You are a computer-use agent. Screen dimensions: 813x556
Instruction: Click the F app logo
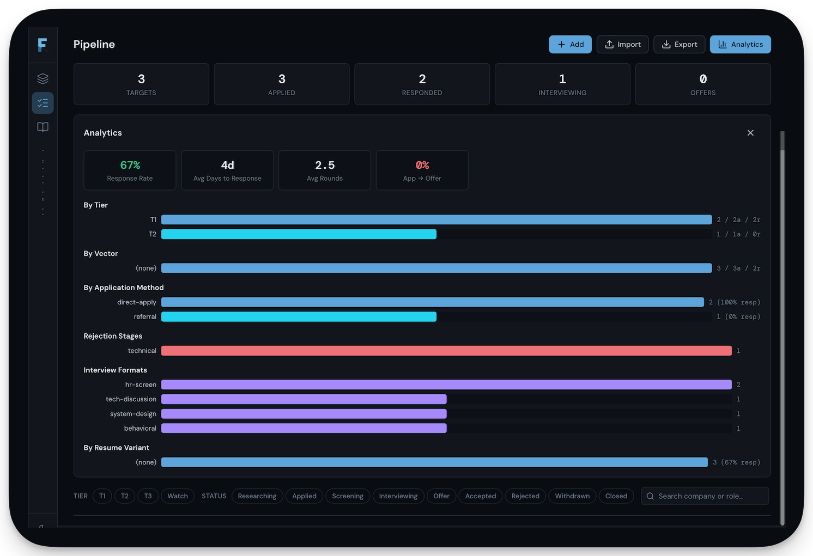click(x=43, y=45)
